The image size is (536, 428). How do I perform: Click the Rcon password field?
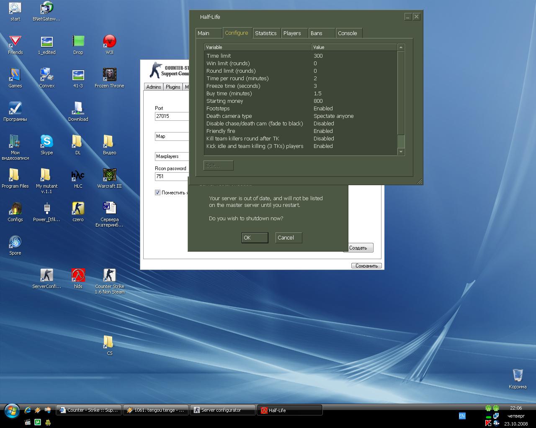172,176
